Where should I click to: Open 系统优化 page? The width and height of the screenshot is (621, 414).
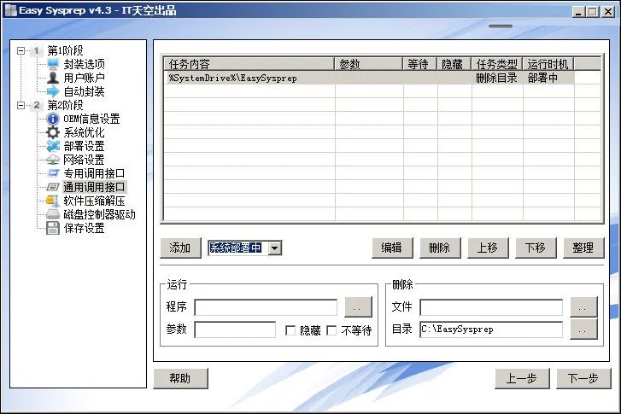84,132
